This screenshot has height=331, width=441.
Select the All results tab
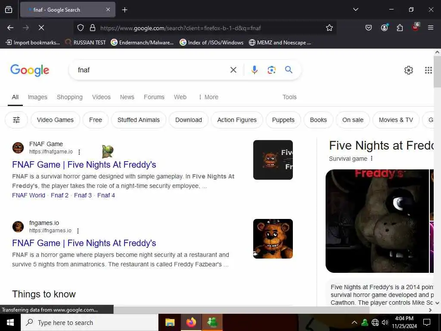click(15, 97)
